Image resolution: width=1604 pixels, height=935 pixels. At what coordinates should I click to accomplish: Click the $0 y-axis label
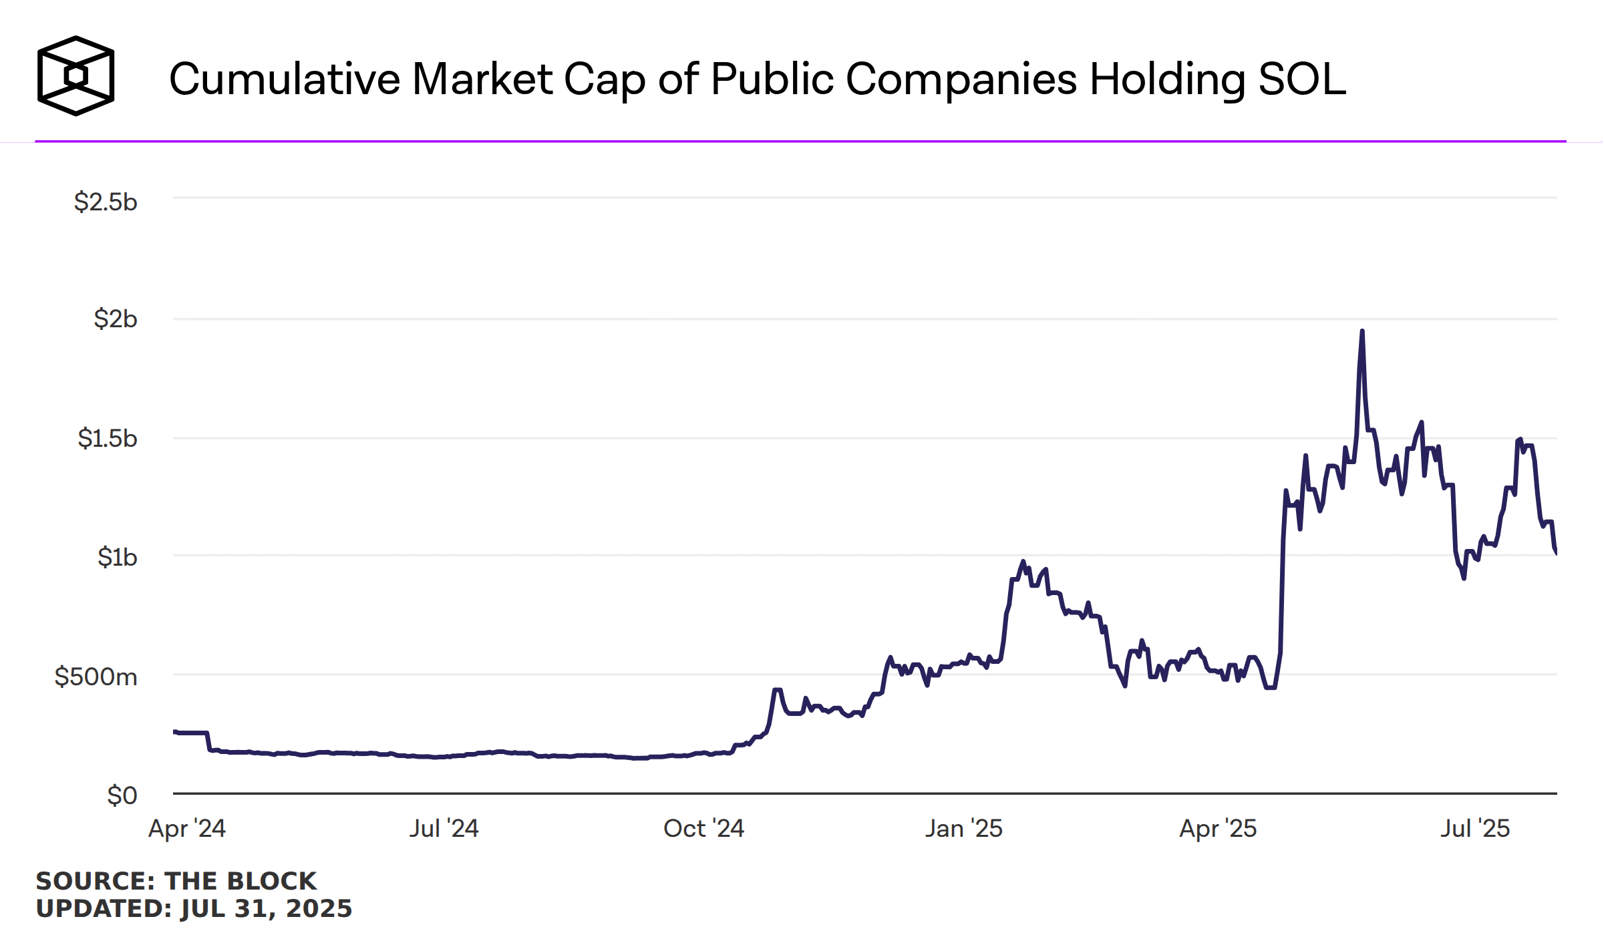click(x=122, y=795)
